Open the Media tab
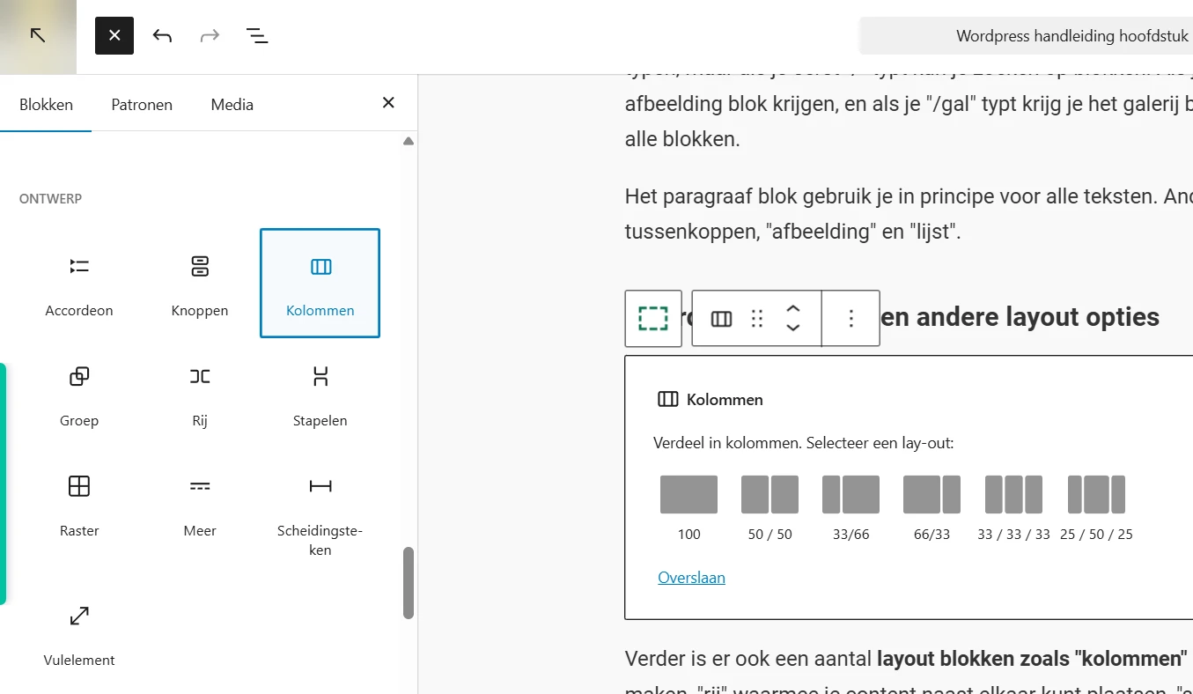 pyautogui.click(x=232, y=104)
